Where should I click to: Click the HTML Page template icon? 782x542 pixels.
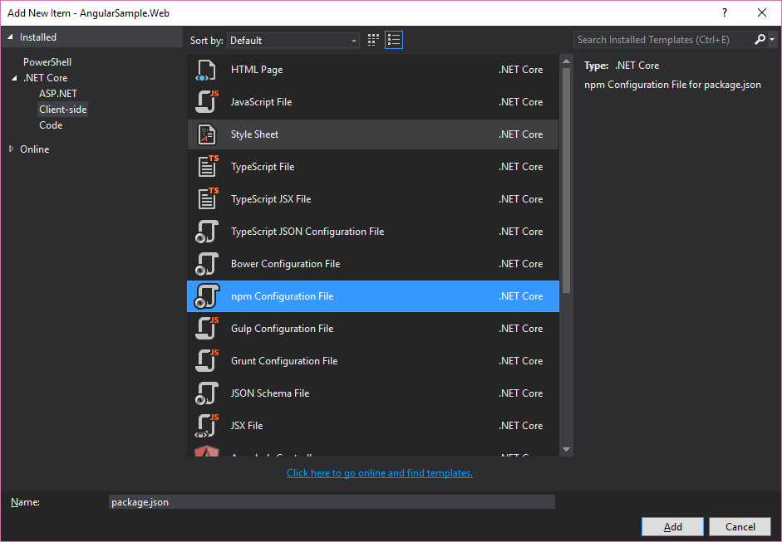coord(208,70)
